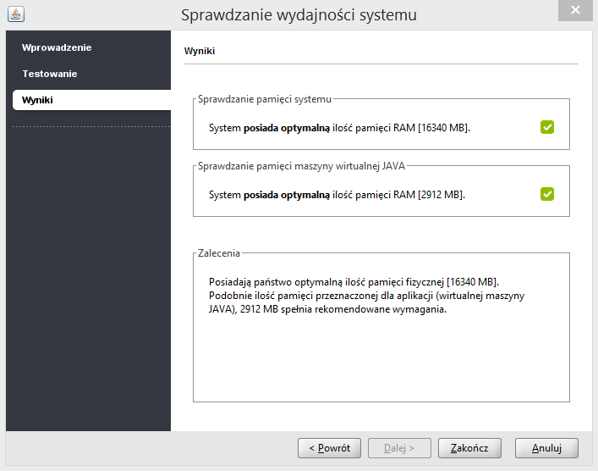Go back with the Powrót button
The image size is (598, 471).
(x=329, y=448)
